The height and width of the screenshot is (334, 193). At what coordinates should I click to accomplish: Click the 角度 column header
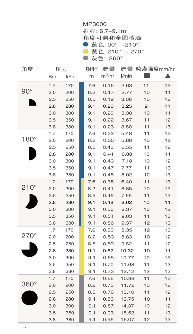pos(27,69)
